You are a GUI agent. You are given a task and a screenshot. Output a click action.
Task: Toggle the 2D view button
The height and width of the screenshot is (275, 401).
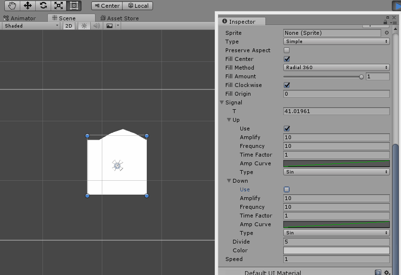[69, 26]
